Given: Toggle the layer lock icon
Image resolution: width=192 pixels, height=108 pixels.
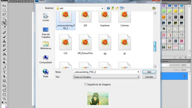Looking at the screenshot, I should 184,76.
